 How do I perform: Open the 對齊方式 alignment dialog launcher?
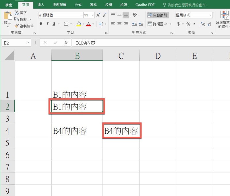pyautogui.click(x=171, y=33)
